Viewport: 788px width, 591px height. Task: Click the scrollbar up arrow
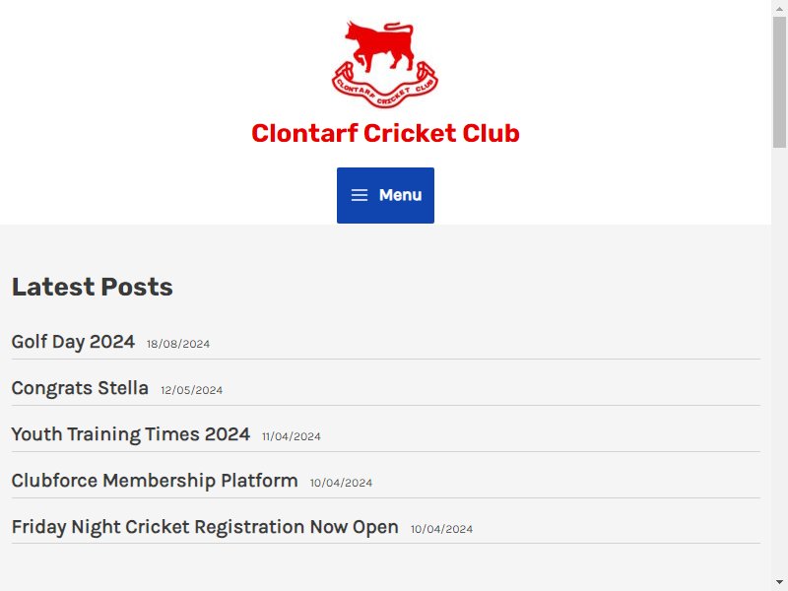(x=779, y=8)
